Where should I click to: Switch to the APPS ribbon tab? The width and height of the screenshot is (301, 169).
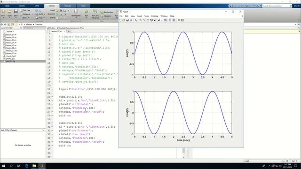pyautogui.click(x=37, y=6)
